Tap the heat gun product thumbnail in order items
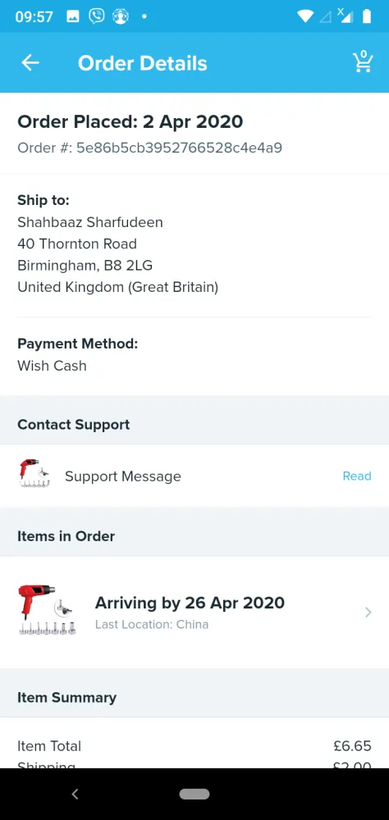 pos(47,610)
